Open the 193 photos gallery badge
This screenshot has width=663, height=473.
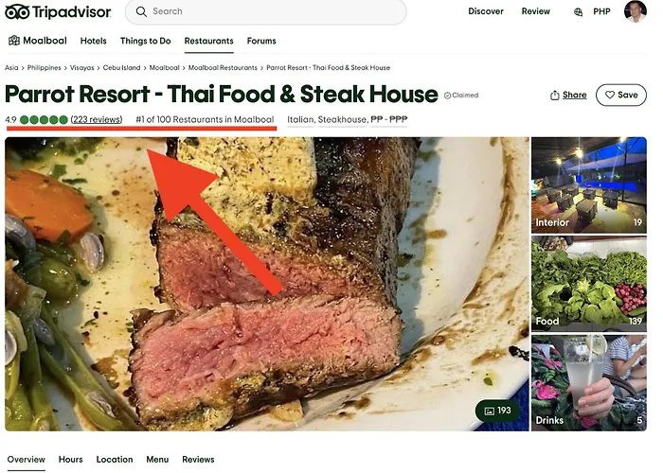[497, 411]
